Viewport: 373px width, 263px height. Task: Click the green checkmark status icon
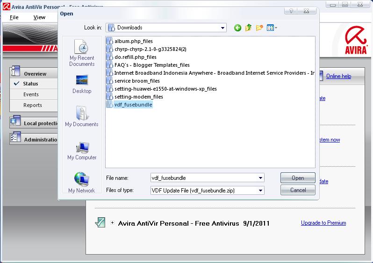[100, 222]
